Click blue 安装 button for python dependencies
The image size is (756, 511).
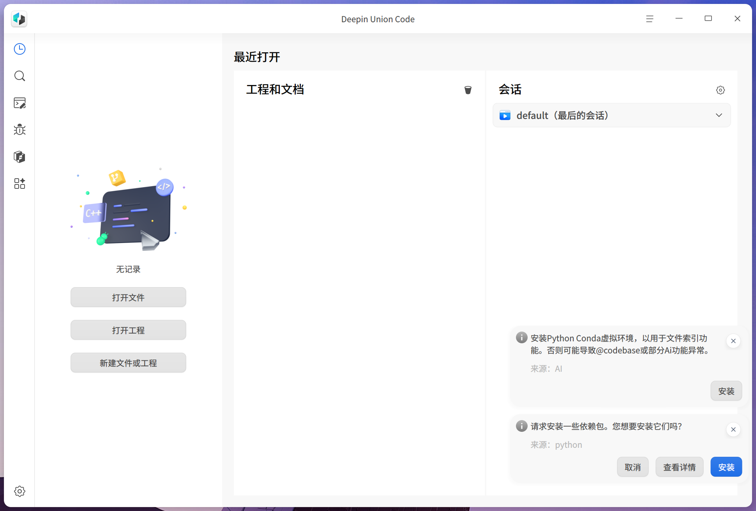[726, 467]
